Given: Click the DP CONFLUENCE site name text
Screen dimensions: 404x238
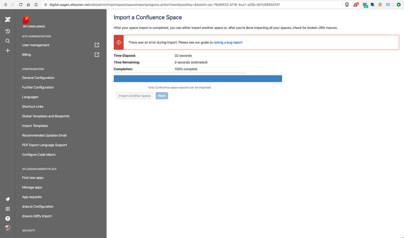Looking at the screenshot, I should pyautogui.click(x=34, y=27).
